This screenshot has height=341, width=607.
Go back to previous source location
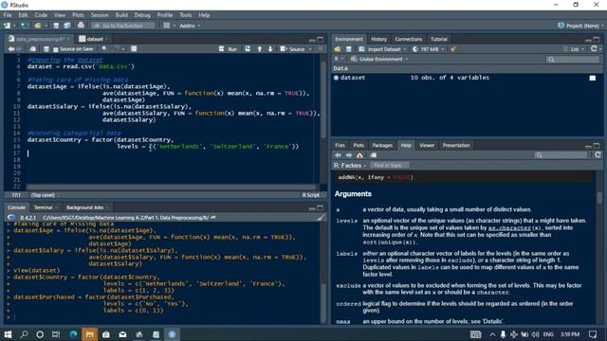(x=11, y=49)
